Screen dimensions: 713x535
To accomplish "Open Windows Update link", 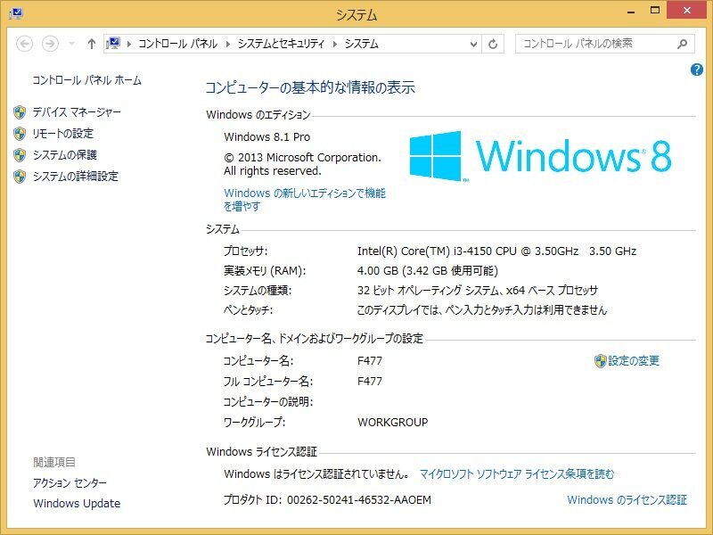I will (77, 504).
